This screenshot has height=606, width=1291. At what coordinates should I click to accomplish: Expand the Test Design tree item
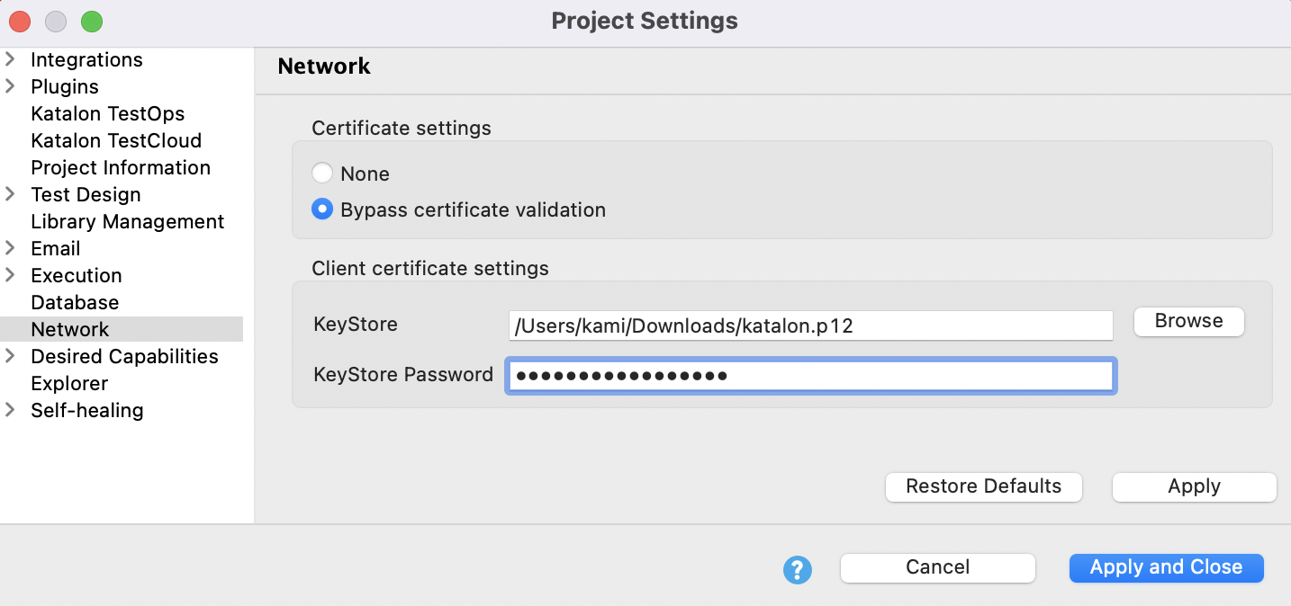click(x=10, y=194)
